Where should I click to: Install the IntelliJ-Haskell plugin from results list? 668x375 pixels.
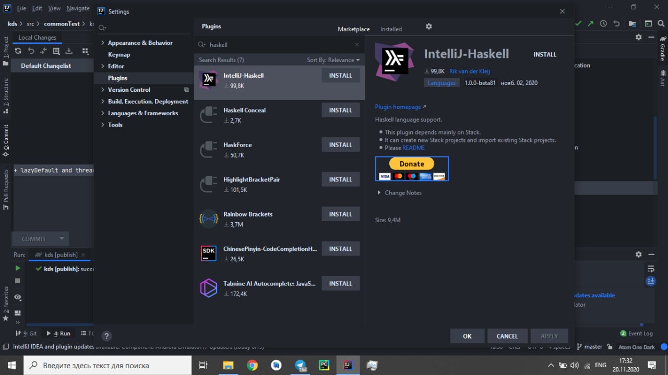[341, 76]
